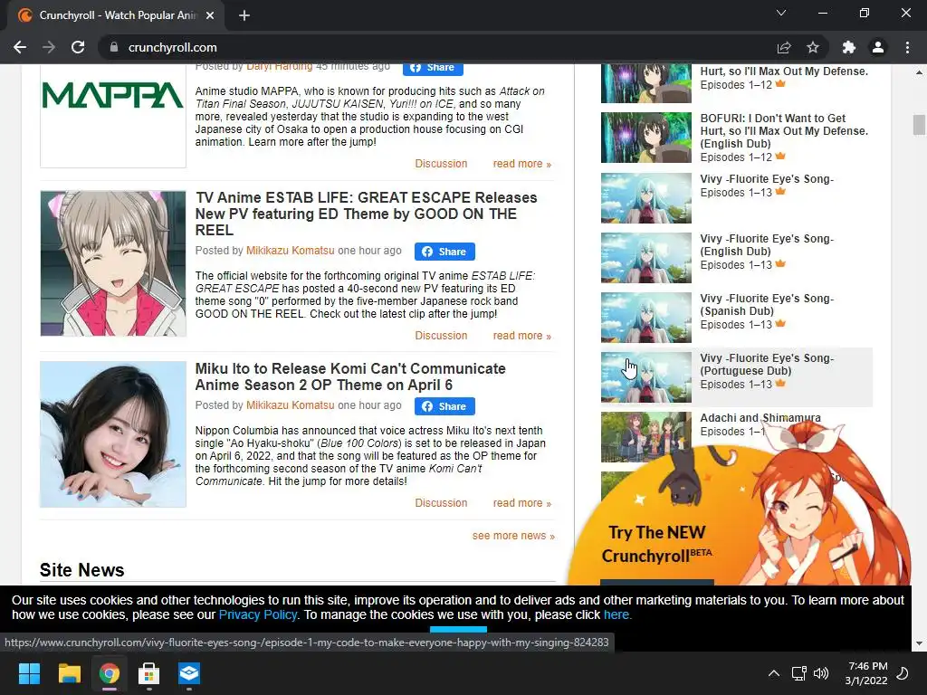
Task: Open author Mikikazu Komatsu on Miku Ito post
Action: tap(291, 405)
